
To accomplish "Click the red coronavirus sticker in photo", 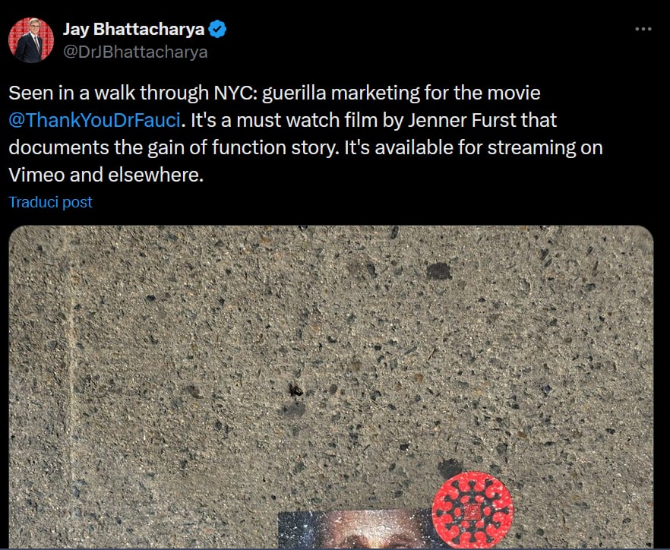I will [472, 510].
